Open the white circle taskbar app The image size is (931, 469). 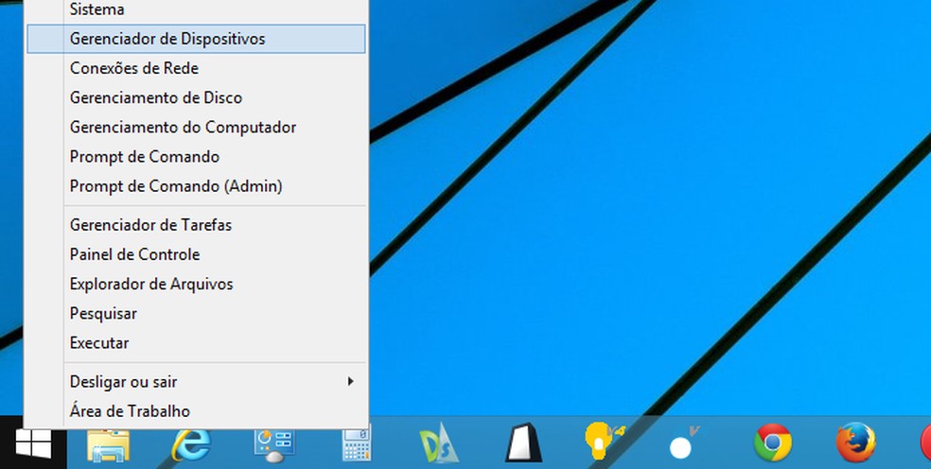tap(685, 443)
